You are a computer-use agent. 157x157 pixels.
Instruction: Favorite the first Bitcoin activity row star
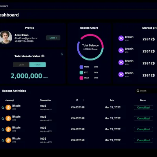(3, 108)
